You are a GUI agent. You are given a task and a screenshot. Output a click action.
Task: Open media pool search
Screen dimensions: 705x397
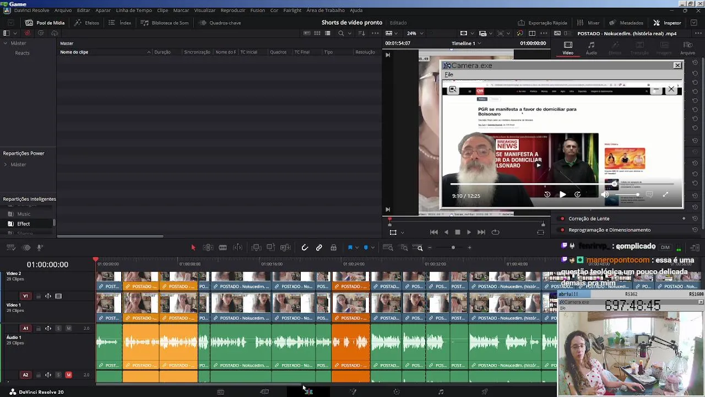(341, 33)
